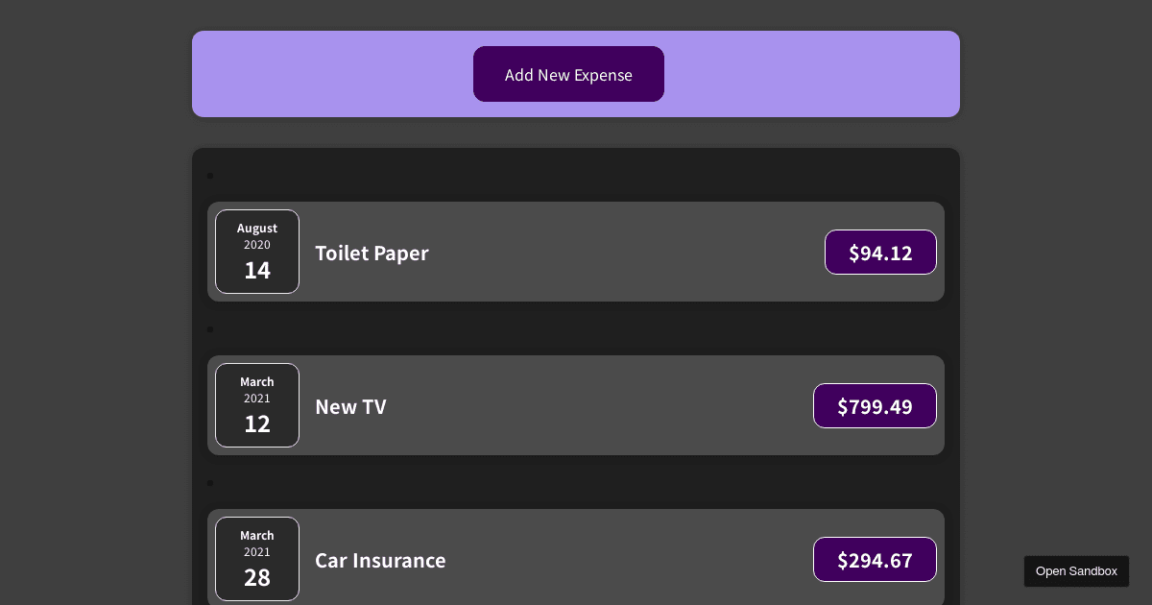Viewport: 1152px width, 605px height.
Task: Click the $799.49 price badge
Action: 875,406
